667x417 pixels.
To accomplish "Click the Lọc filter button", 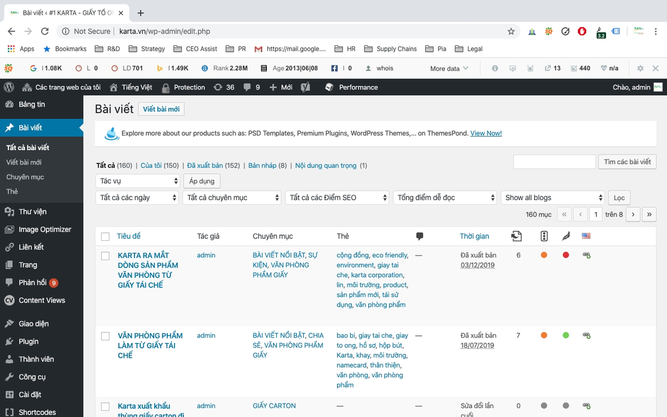I will pos(619,197).
